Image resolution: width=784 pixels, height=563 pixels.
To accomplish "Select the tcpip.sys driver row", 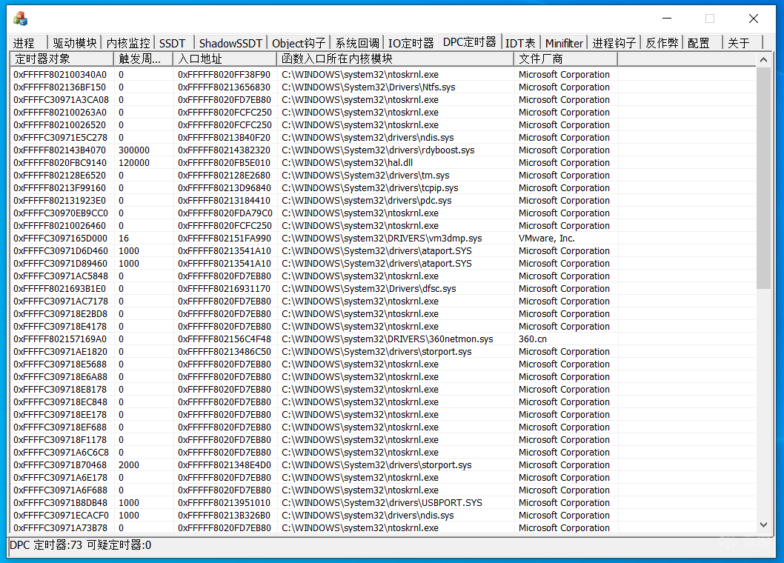I will tap(382, 188).
